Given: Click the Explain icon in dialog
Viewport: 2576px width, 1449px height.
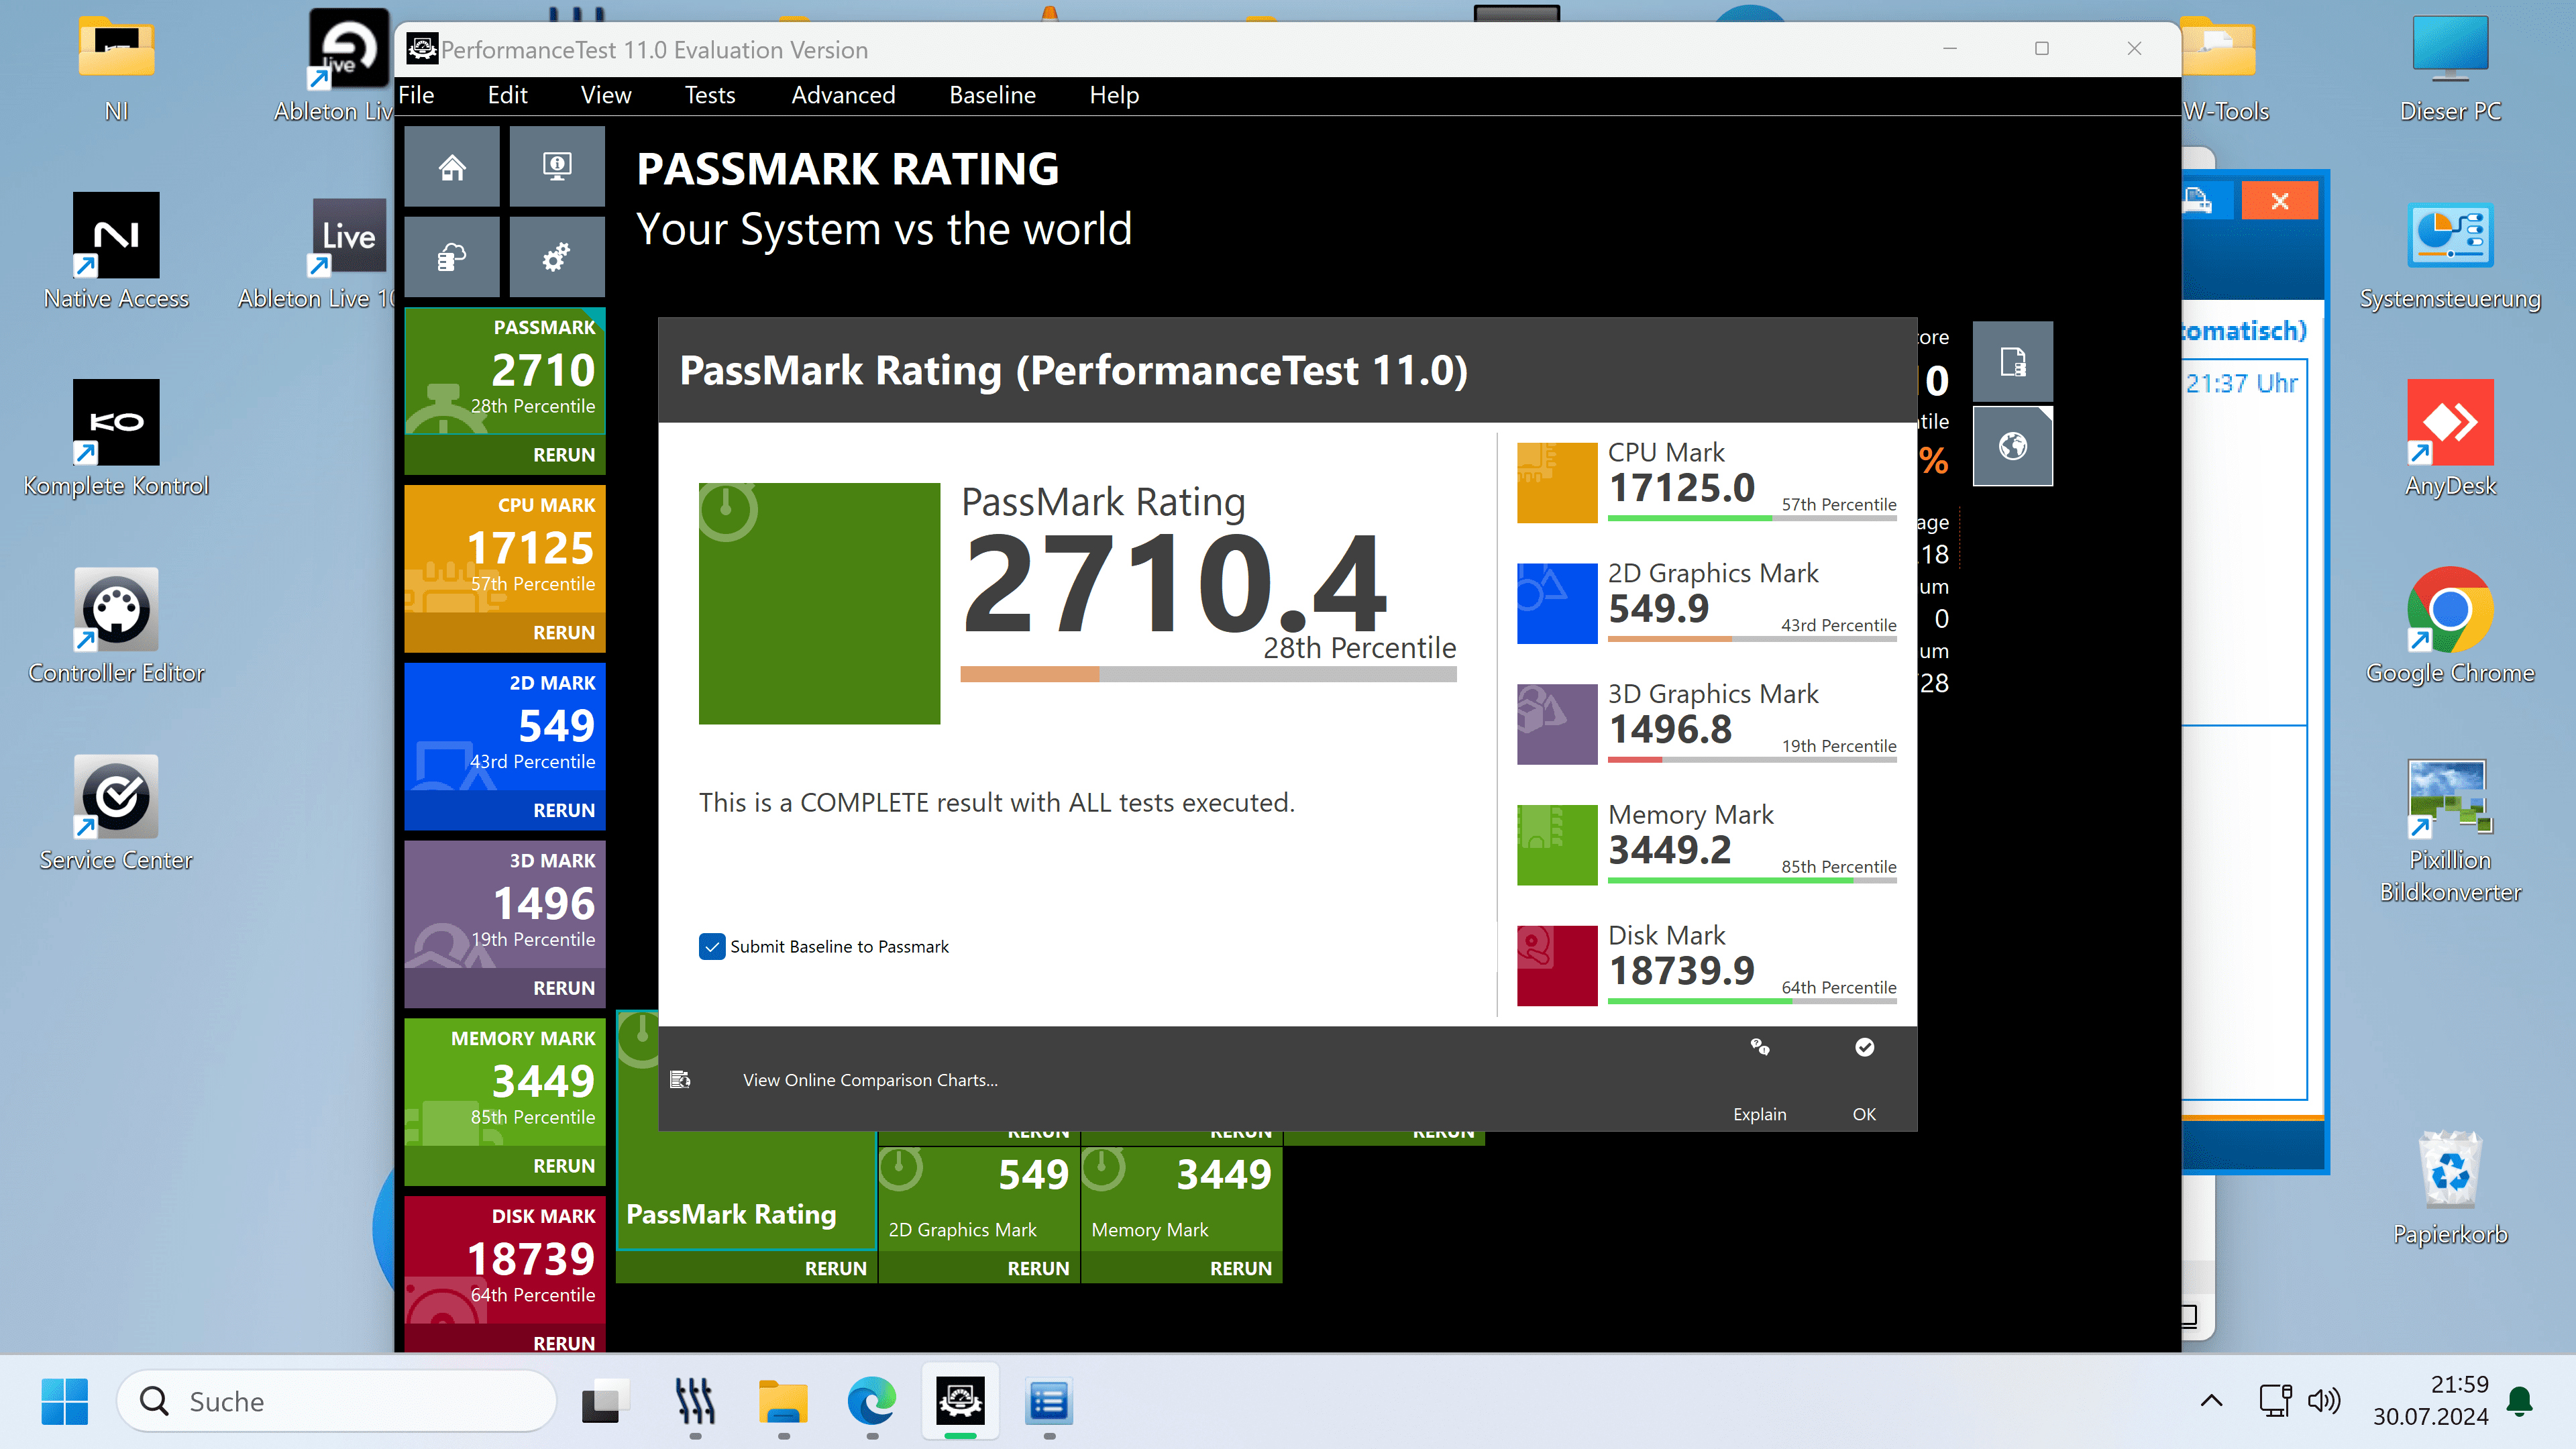Looking at the screenshot, I should [1760, 1048].
